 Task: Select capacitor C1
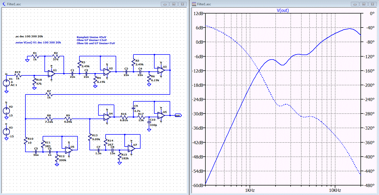point(72,74)
